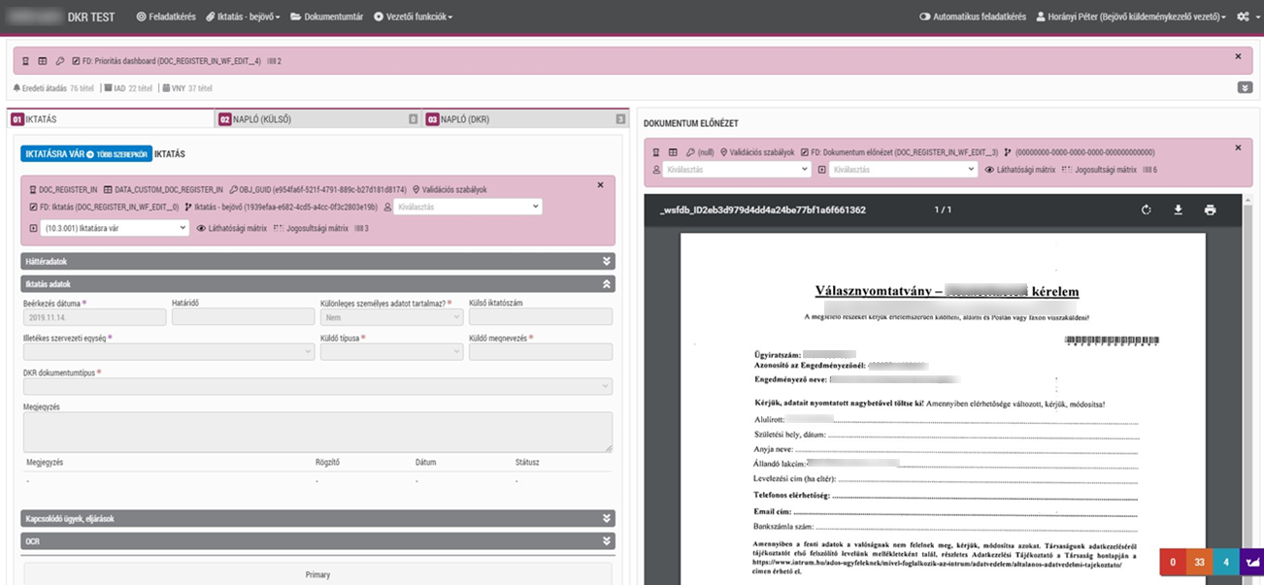Screen dimensions: 1264x585
Task: Click the Határidő input field
Action: tap(244, 317)
